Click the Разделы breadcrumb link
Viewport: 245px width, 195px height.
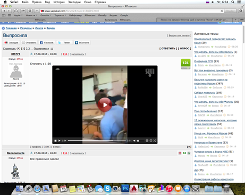(26, 28)
